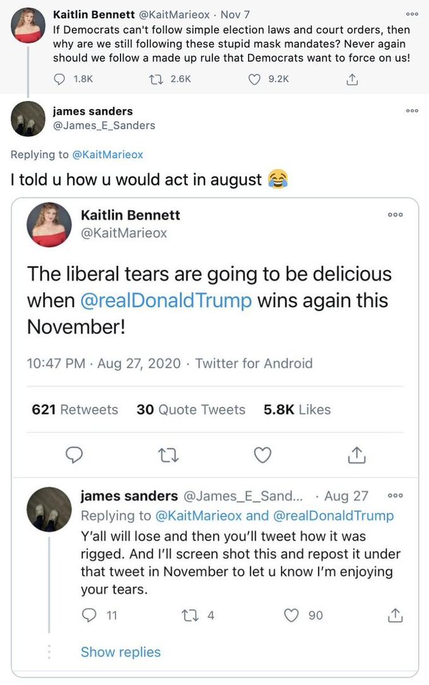
Task: Retweet the quoted August tweet
Action: click(168, 455)
